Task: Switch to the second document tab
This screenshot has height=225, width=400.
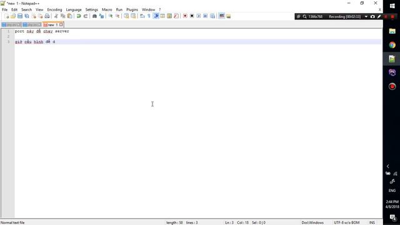Action: [x=32, y=25]
